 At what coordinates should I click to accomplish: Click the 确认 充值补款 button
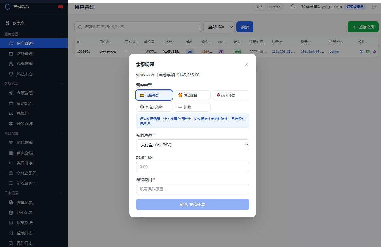click(193, 204)
